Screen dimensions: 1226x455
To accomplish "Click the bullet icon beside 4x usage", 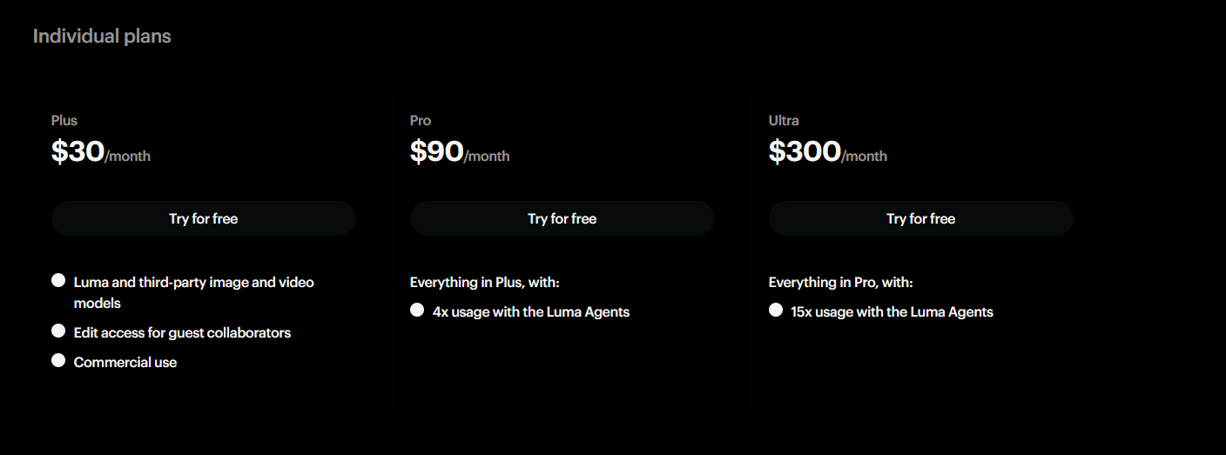I will [x=417, y=311].
